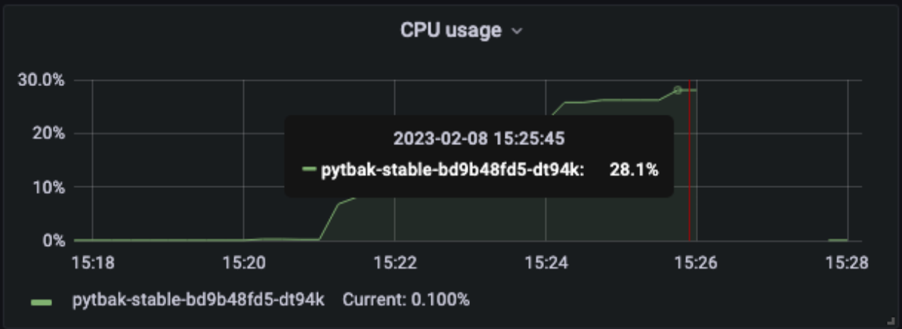The image size is (902, 329).
Task: Click the hovered data point circle
Action: click(x=678, y=90)
